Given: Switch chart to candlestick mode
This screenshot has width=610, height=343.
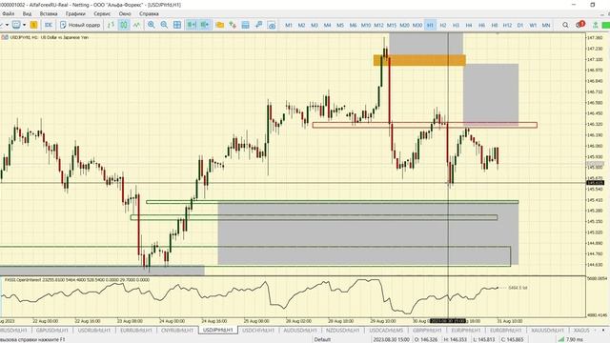Looking at the screenshot, I should 124,25.
